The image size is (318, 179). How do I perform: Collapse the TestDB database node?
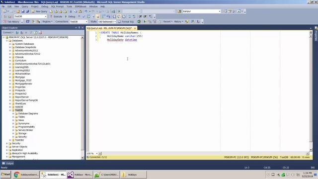tap(10, 110)
